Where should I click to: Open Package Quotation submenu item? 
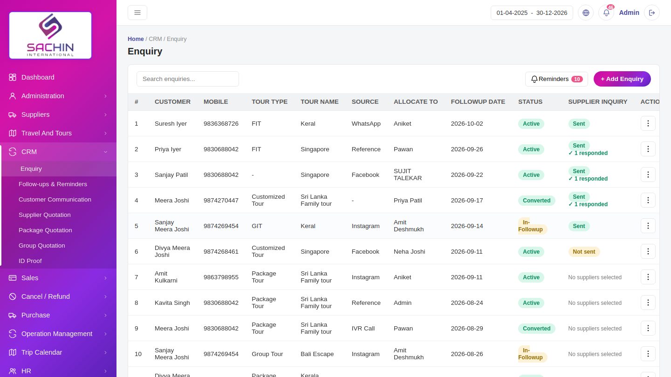58,230
